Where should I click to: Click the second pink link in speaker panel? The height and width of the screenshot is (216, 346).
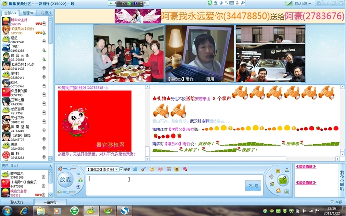(306, 183)
